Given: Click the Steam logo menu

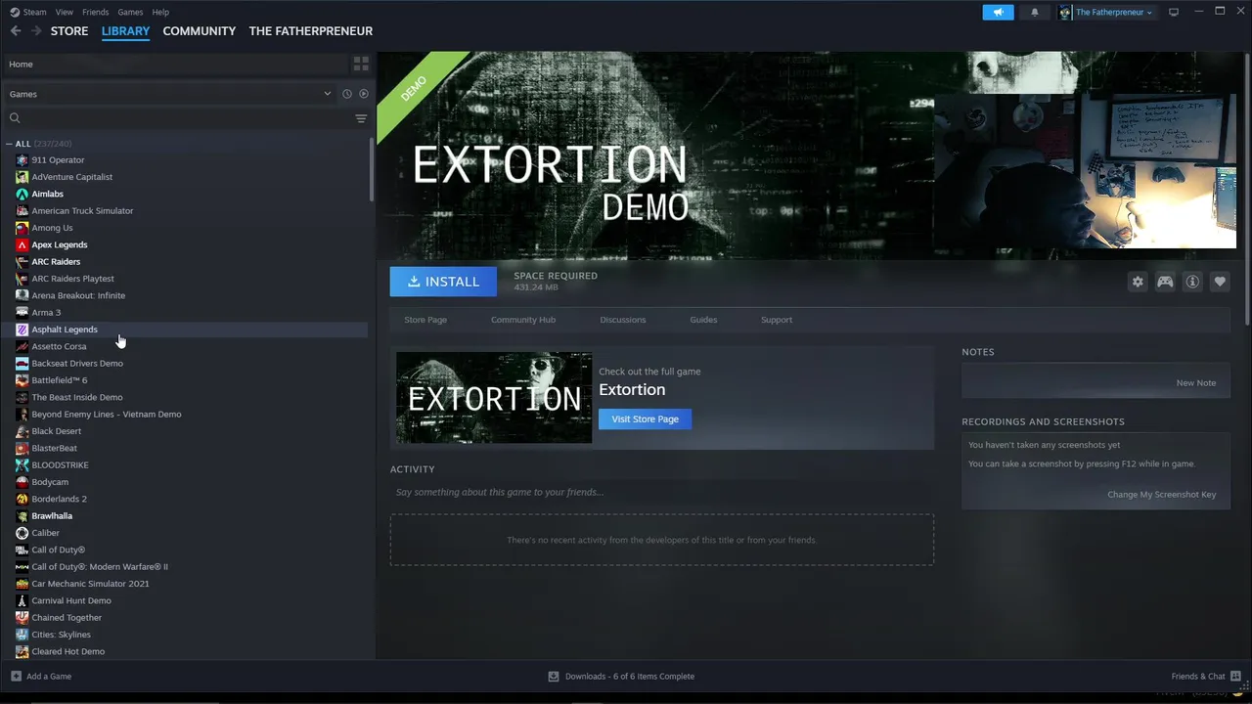Looking at the screenshot, I should tap(28, 12).
